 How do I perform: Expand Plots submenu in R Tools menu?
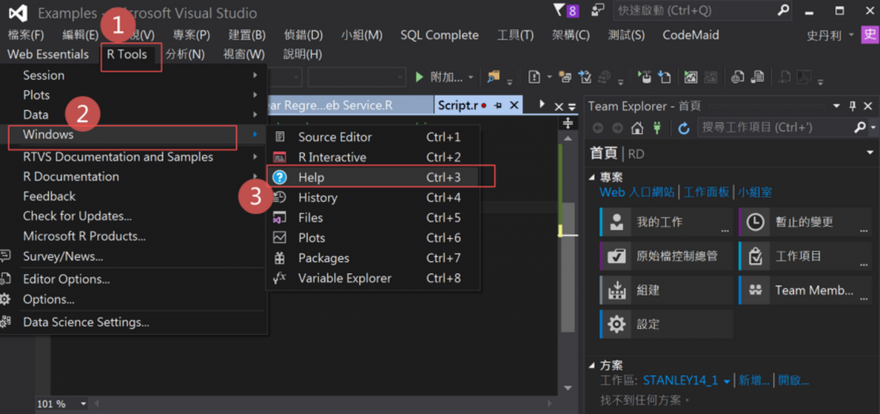133,94
